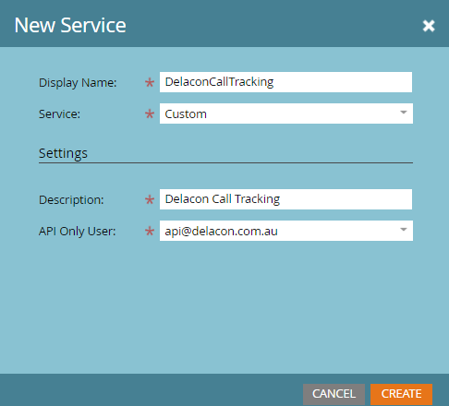Click the Display Name input field
This screenshot has height=406, width=449.
(x=285, y=82)
